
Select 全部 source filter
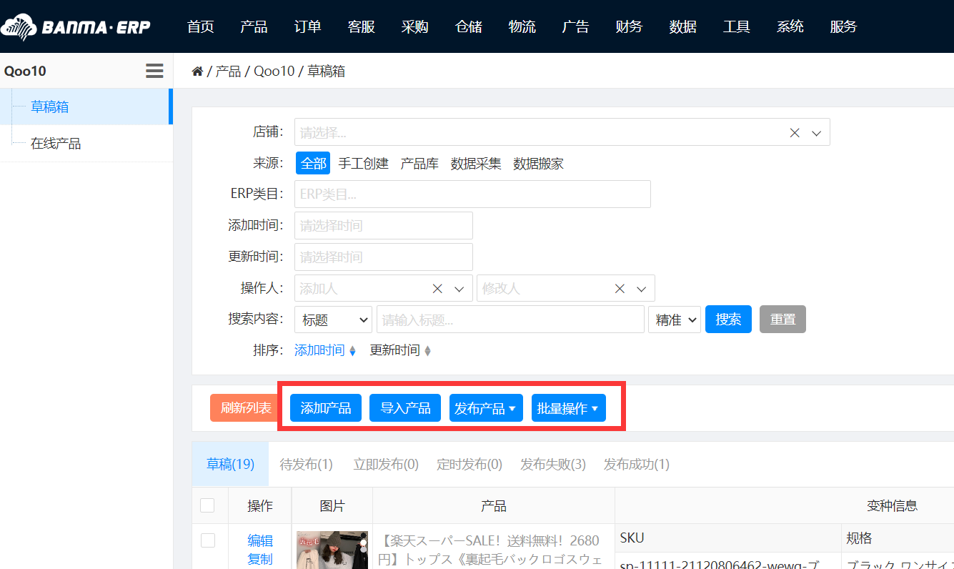pyautogui.click(x=313, y=164)
